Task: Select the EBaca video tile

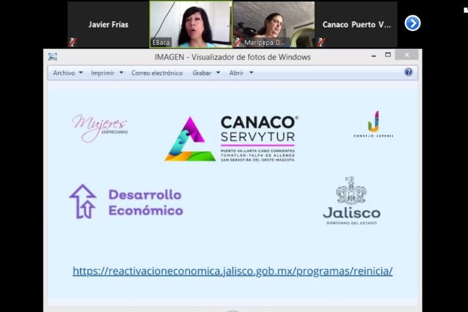Action: coord(191,24)
